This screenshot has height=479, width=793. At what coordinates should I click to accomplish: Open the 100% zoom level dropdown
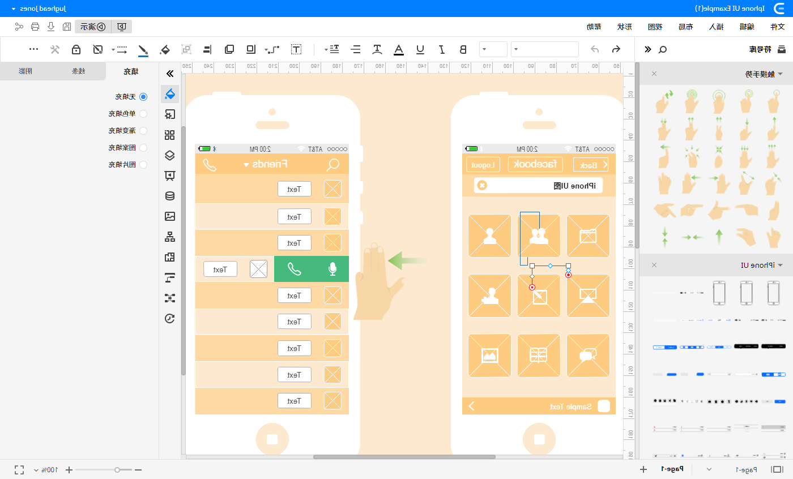click(46, 469)
